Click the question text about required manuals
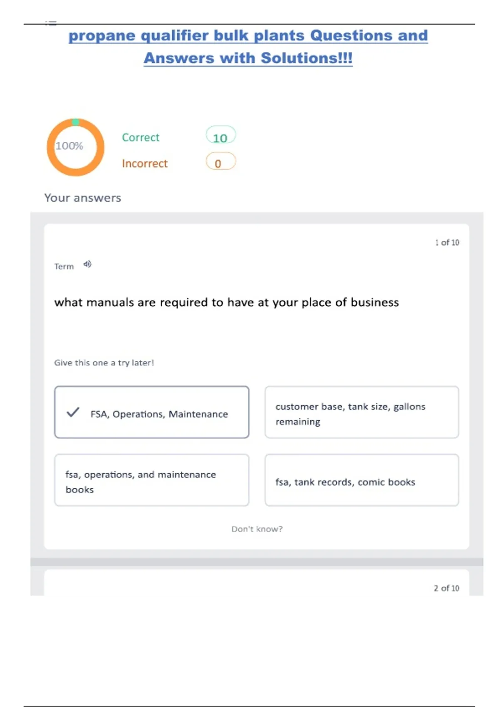Screen dimensions: 499x707 coord(226,302)
